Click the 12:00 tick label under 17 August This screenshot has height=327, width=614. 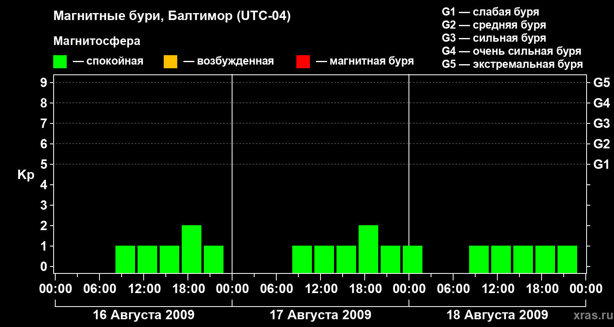pos(321,289)
